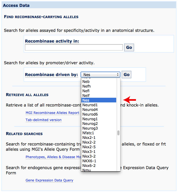Choose Nefl from the driver options
Viewport: 179px width, 193px height.
pyautogui.click(x=99, y=91)
